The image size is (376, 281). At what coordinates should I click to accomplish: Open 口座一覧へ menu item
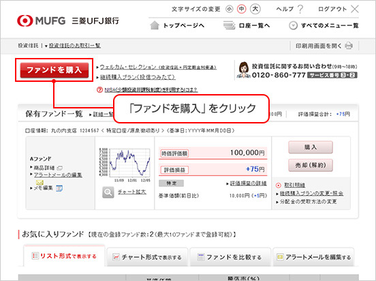(x=255, y=25)
